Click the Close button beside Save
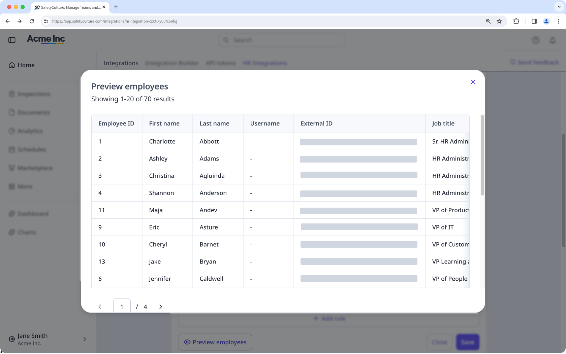 (439, 342)
